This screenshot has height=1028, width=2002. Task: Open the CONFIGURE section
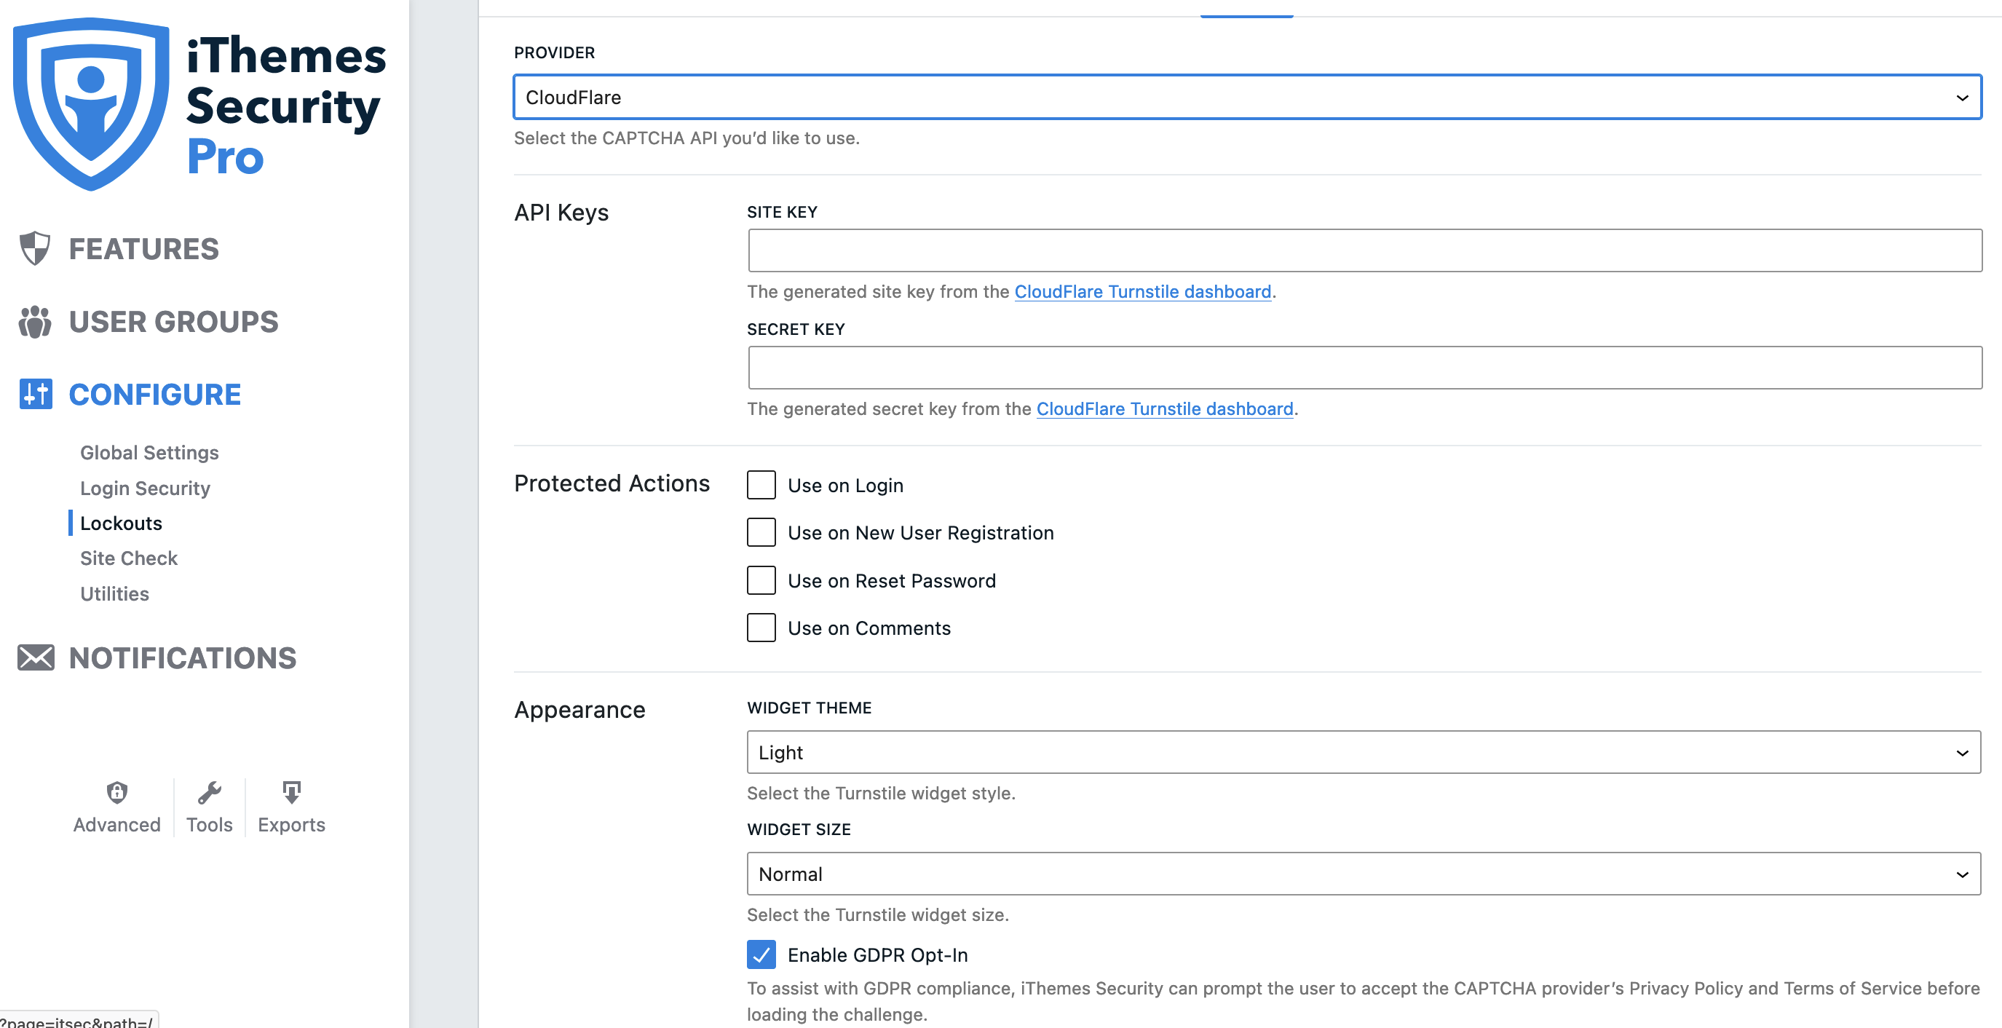(x=154, y=394)
